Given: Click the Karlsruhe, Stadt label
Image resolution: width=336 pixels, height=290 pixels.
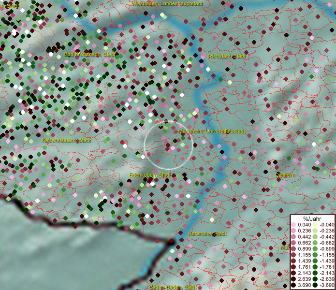Looking at the screenshot, I should tap(207, 233).
